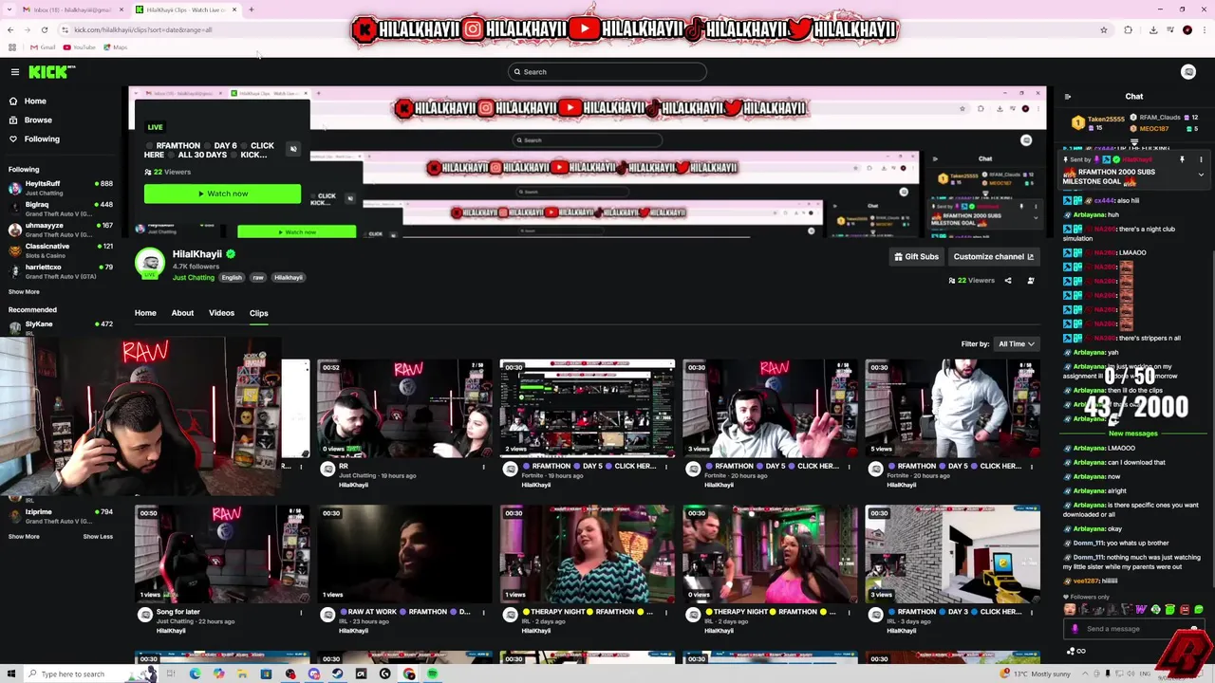Click the browser back arrow
1215x683 pixels.
(x=10, y=29)
